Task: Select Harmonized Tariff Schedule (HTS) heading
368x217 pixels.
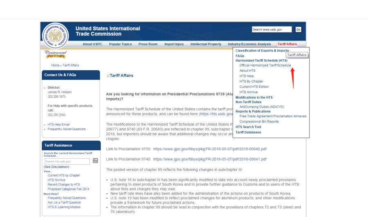Action: coord(261,60)
